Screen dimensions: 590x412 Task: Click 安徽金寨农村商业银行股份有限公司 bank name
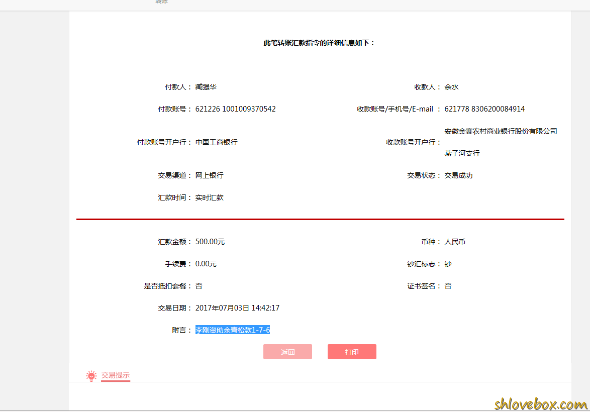[x=501, y=131]
